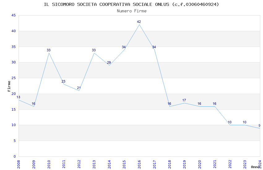Click the IL SICOMORO chart title
Viewport: 263px width, 170px height.
pyautogui.click(x=131, y=4)
